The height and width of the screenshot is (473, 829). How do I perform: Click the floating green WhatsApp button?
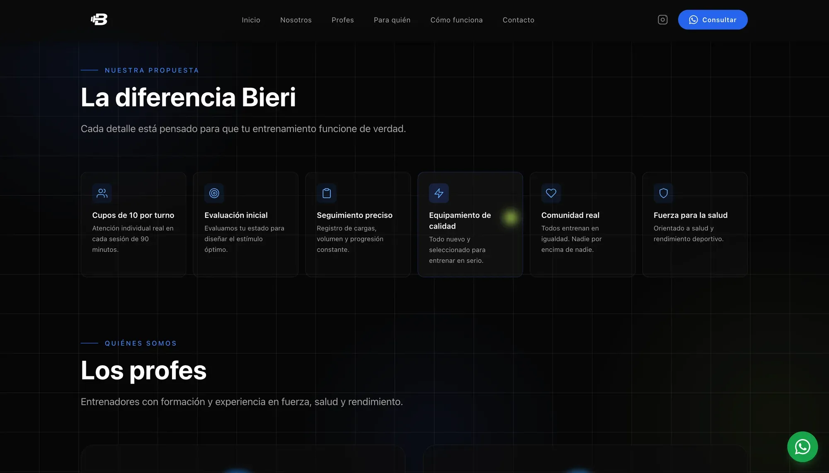click(802, 446)
